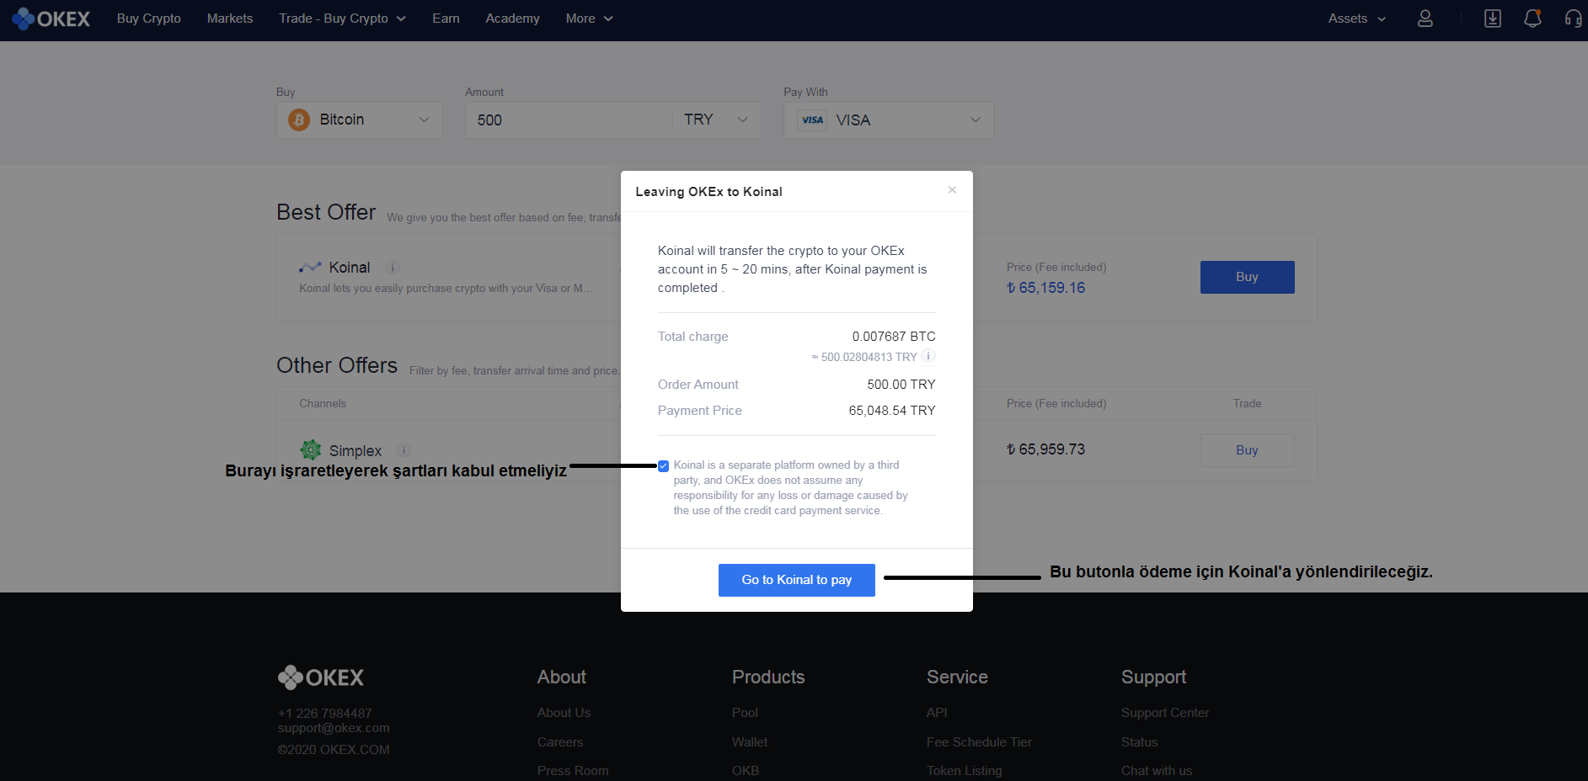Click Simplex price ₺ 65,959.73
1588x781 pixels.
point(1045,449)
